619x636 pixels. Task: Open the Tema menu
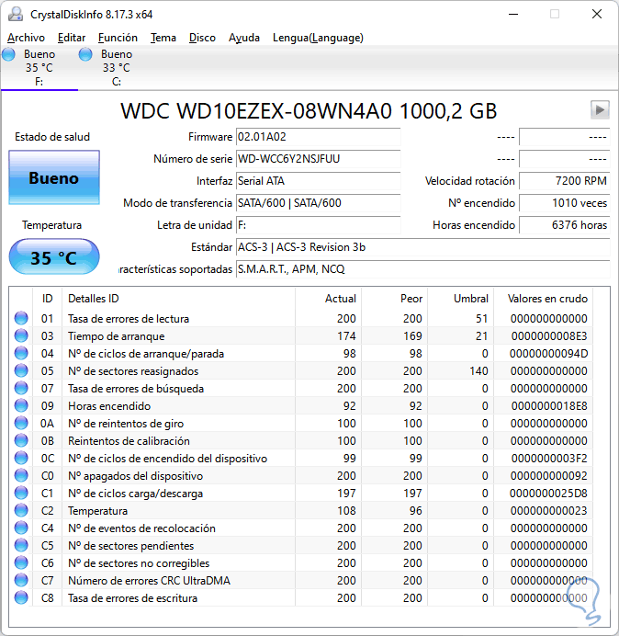tap(163, 38)
